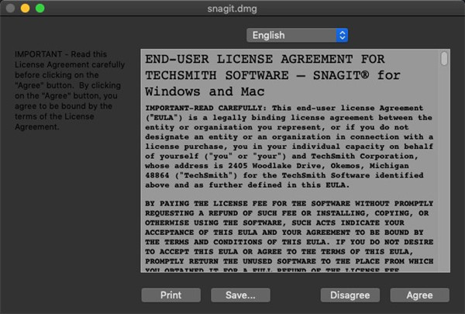The width and height of the screenshot is (465, 314).
Task: Click the Agree button
Action: click(x=419, y=295)
